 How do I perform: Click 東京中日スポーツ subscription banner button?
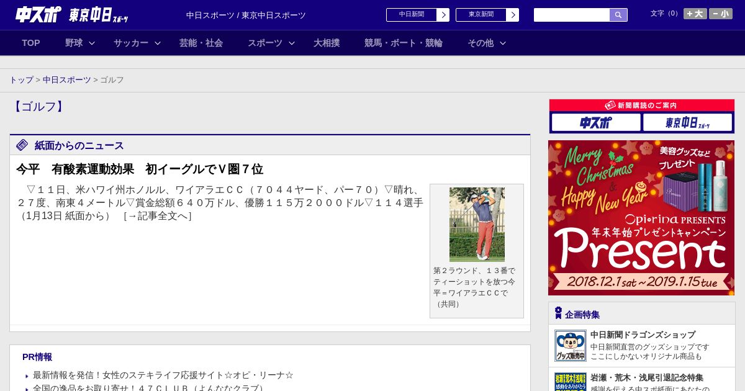pyautogui.click(x=688, y=122)
